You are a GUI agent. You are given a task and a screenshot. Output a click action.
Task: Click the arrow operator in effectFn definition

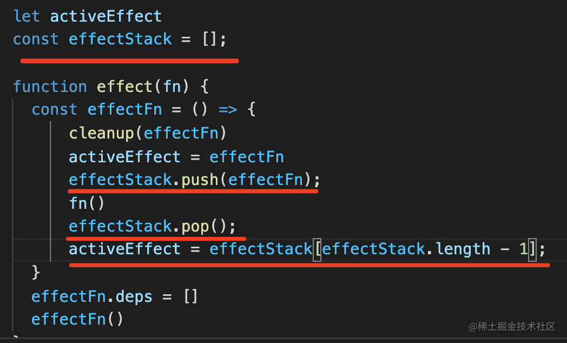point(228,109)
